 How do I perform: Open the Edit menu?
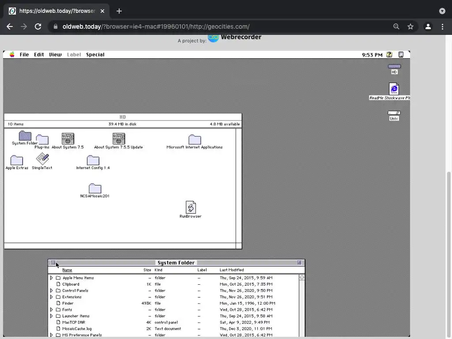39,54
